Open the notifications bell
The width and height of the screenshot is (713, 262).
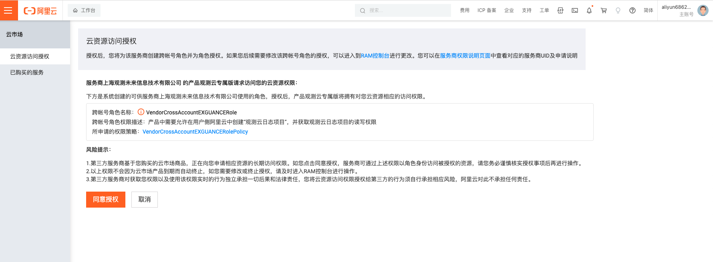tap(589, 10)
